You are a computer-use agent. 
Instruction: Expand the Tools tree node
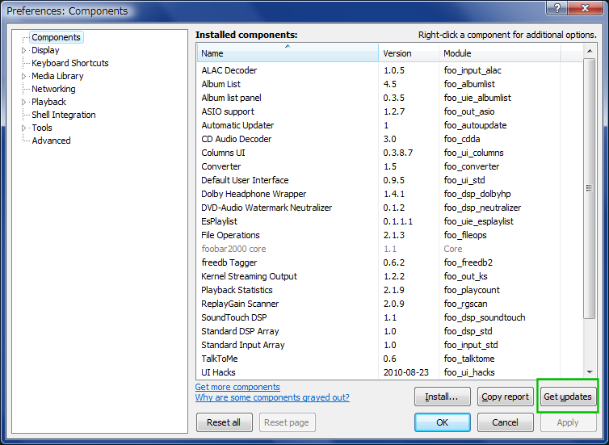pos(23,128)
